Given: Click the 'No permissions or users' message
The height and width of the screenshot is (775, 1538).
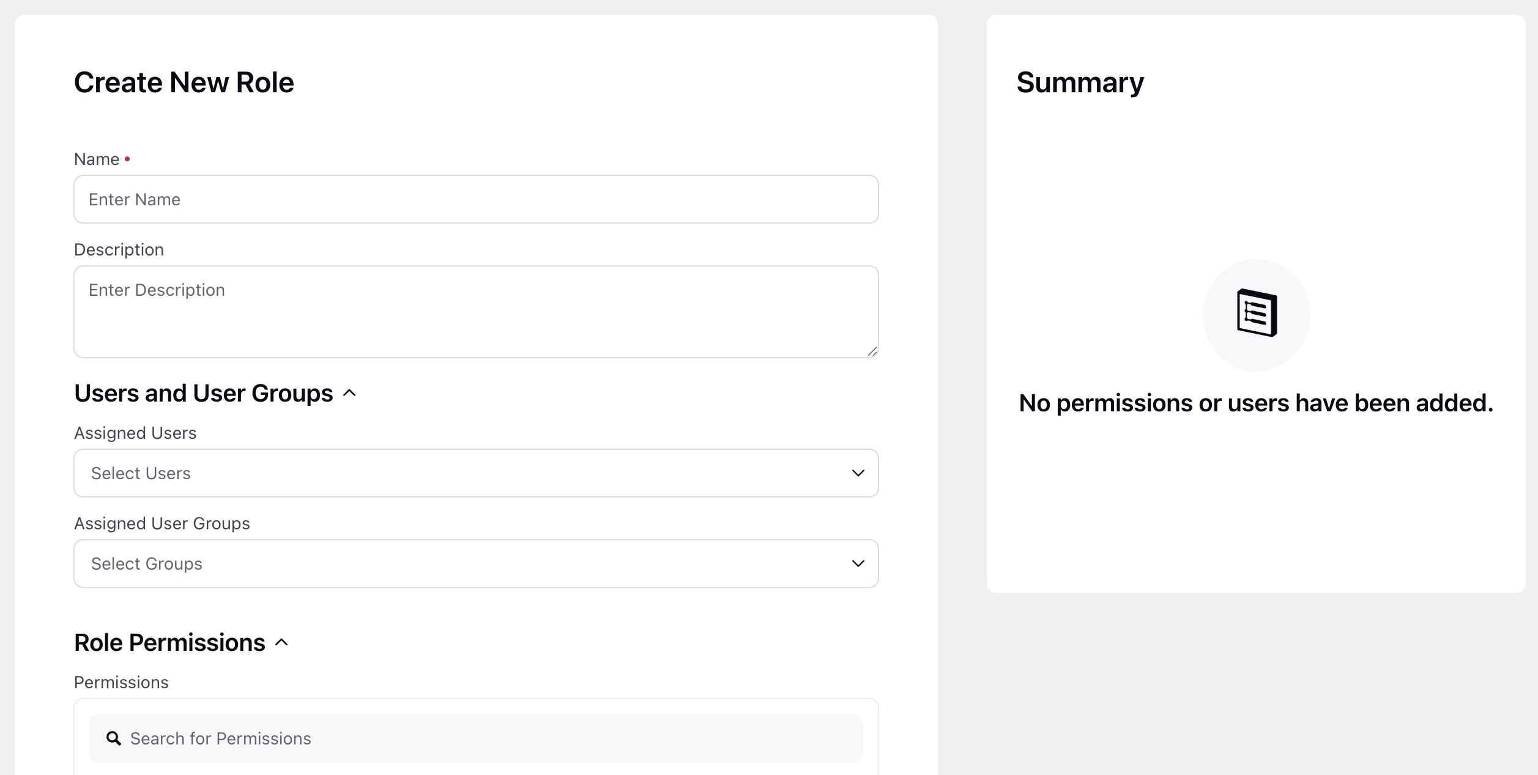Looking at the screenshot, I should [x=1256, y=403].
